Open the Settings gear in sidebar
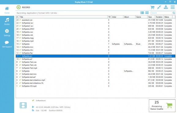Screen dimensions: 177x113 [x=7, y=33]
